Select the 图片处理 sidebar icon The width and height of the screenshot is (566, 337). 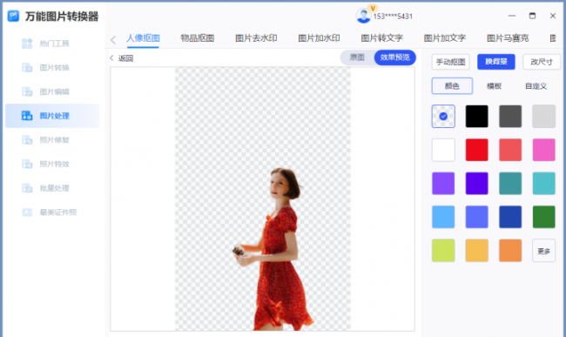[27, 116]
